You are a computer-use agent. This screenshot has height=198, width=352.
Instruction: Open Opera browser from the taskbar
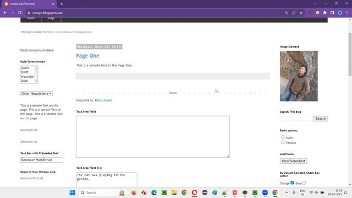[194, 193]
